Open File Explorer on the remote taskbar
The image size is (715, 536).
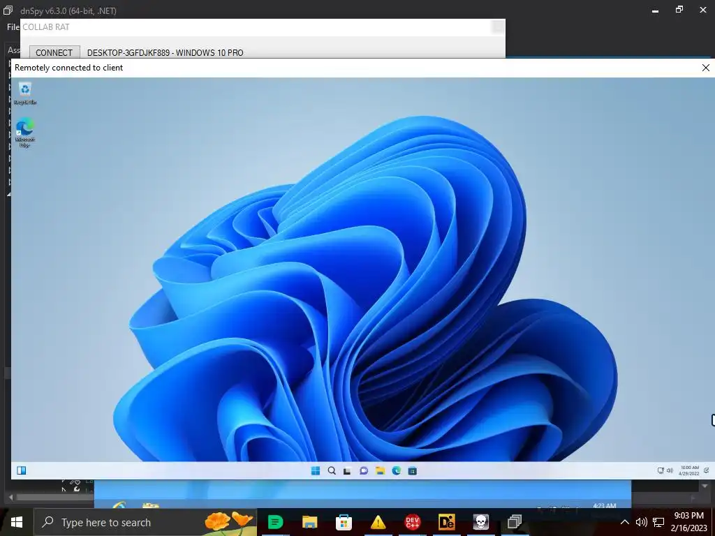pyautogui.click(x=380, y=471)
